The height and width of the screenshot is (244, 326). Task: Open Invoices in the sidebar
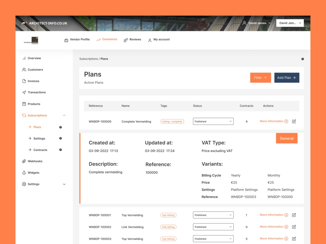33,81
